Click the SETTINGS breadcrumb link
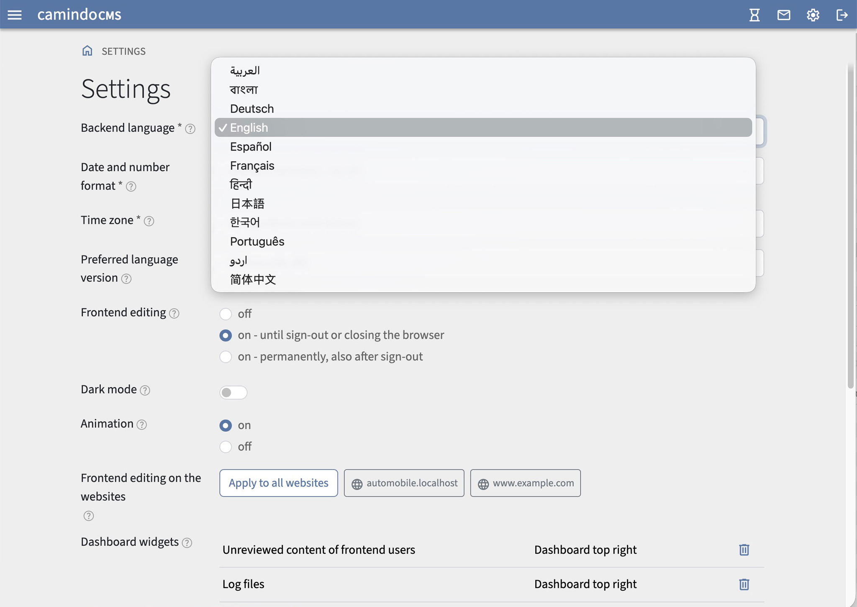The height and width of the screenshot is (607, 857). (123, 51)
